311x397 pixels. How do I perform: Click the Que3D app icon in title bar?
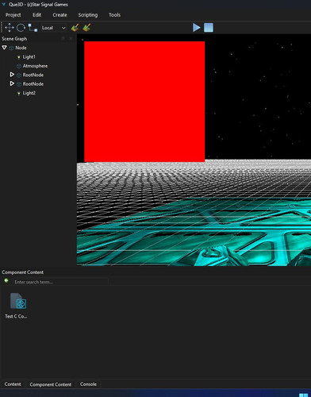coord(4,4)
